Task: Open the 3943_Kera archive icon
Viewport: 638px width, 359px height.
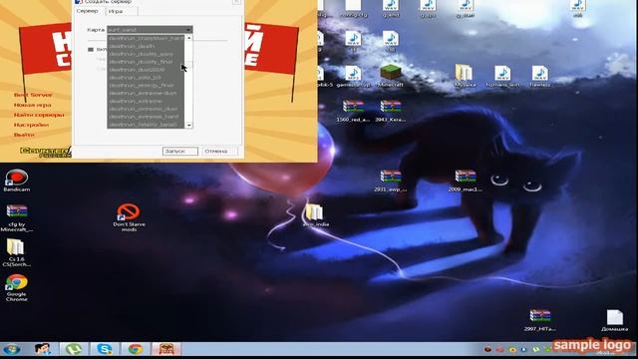Action: point(390,111)
